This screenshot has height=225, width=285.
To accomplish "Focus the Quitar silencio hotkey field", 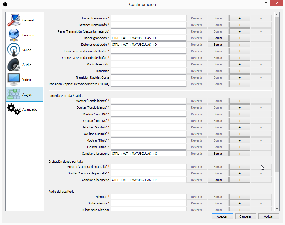I will coord(148,203).
